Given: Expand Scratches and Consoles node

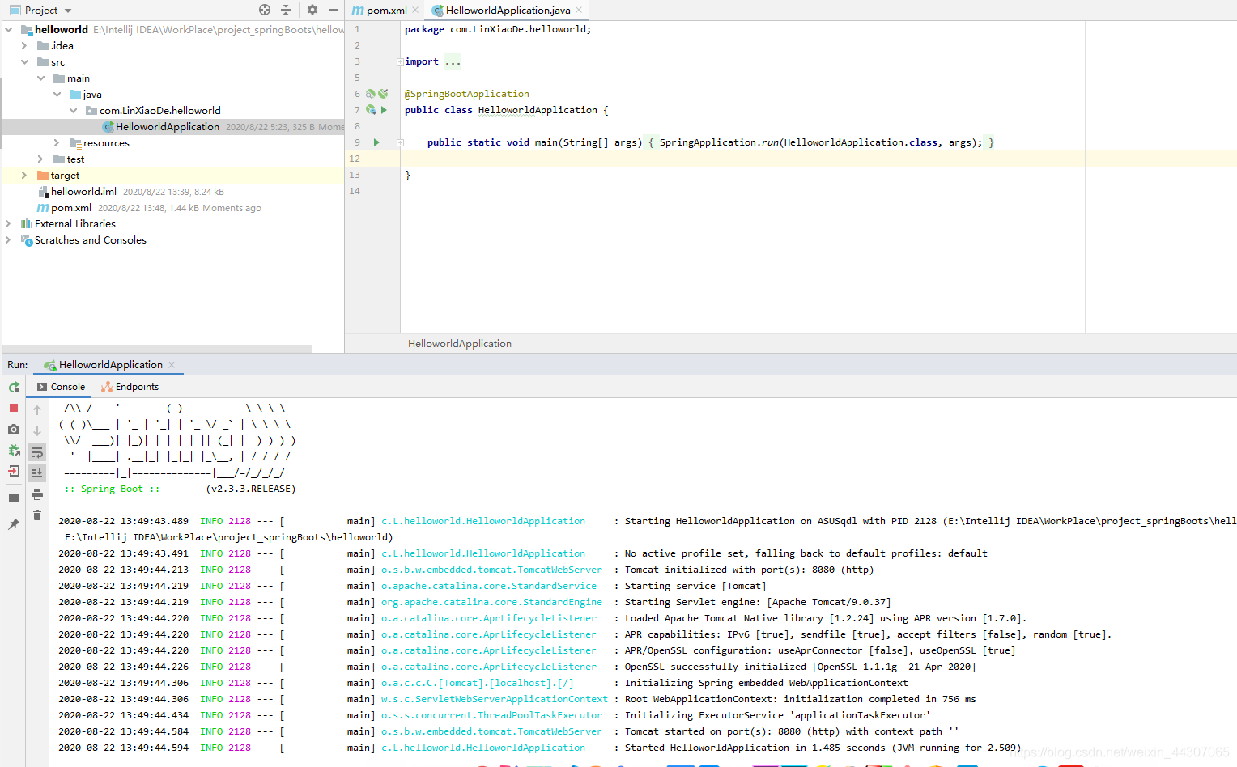Looking at the screenshot, I should tap(8, 239).
